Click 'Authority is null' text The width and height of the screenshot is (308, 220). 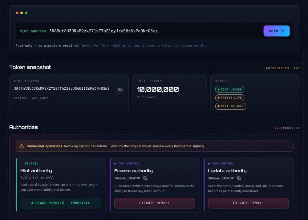point(37,177)
